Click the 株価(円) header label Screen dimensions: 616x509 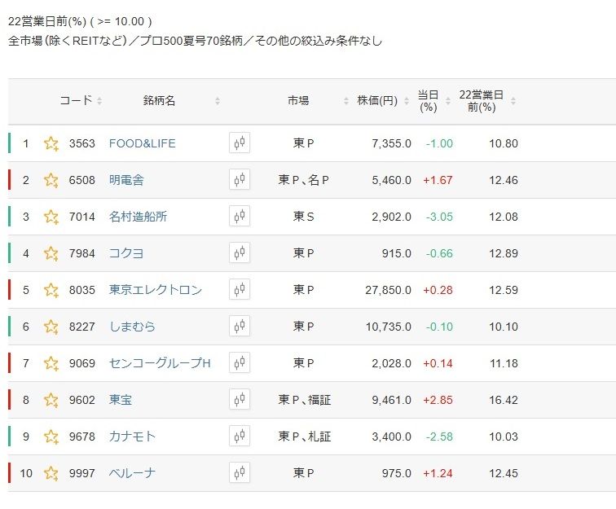point(377,100)
